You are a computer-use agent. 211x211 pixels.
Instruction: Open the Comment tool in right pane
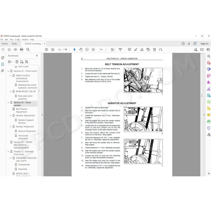pos(209,115)
